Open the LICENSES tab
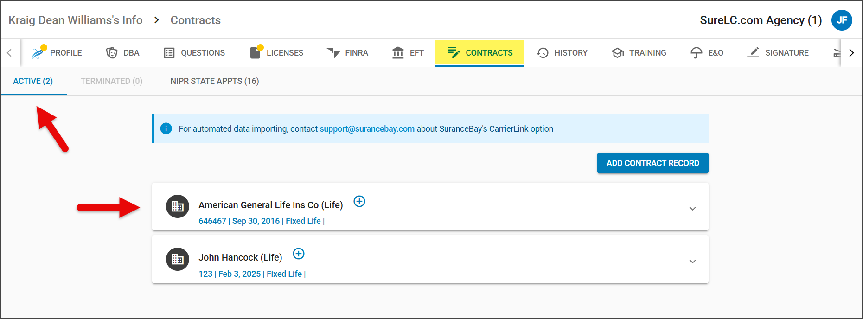 coord(277,53)
